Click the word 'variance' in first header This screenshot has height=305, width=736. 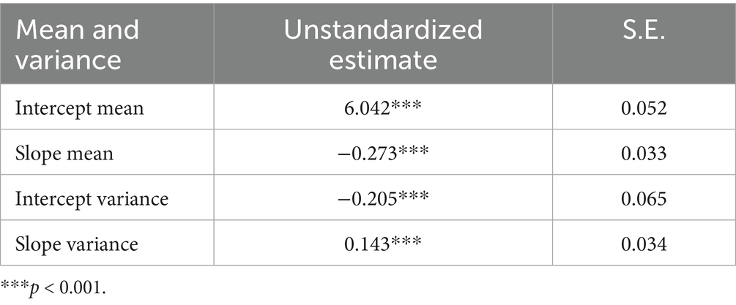(x=68, y=61)
